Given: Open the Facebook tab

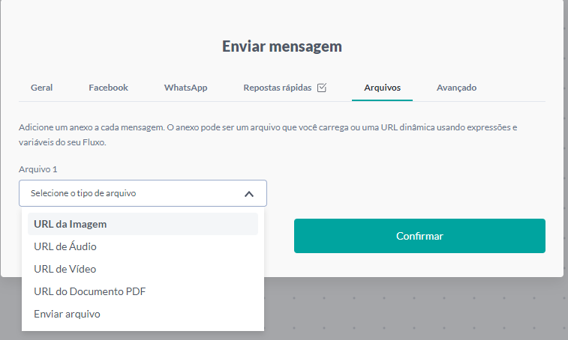Looking at the screenshot, I should (108, 88).
